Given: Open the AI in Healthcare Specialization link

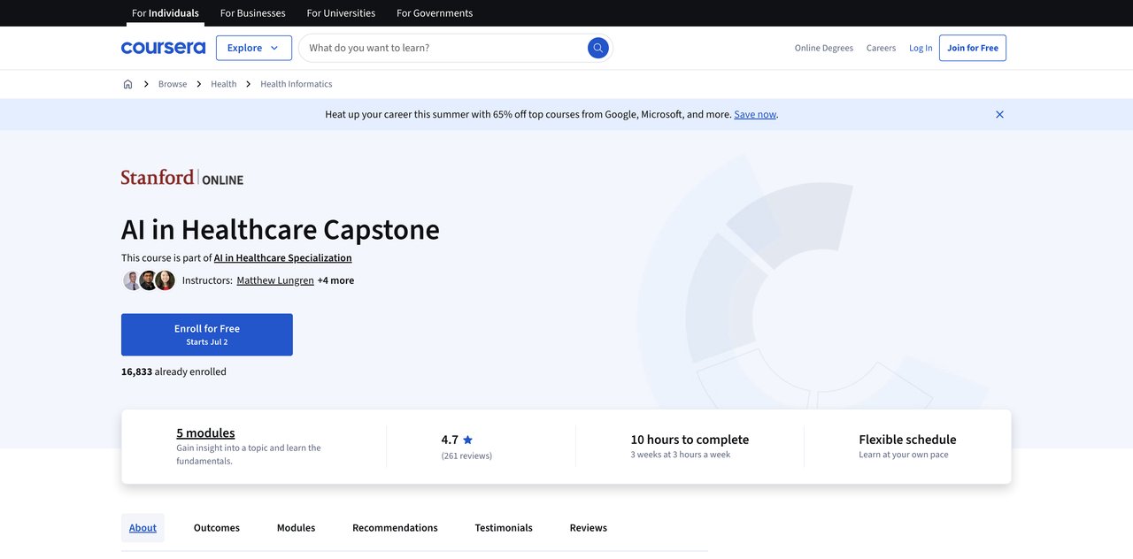Looking at the screenshot, I should tap(283, 258).
